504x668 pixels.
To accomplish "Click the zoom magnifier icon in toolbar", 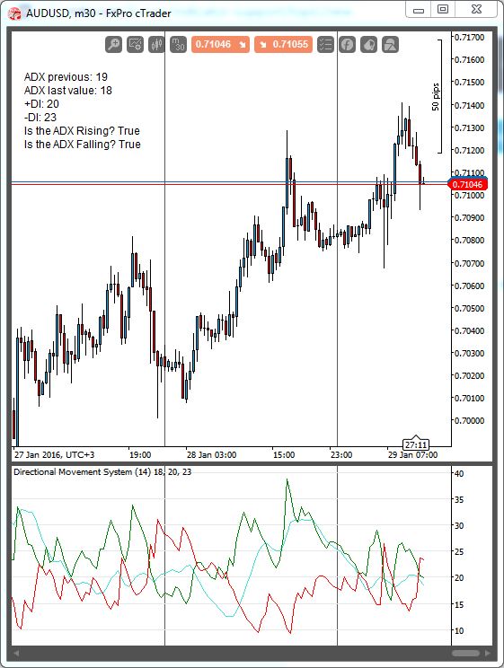I will [114, 44].
